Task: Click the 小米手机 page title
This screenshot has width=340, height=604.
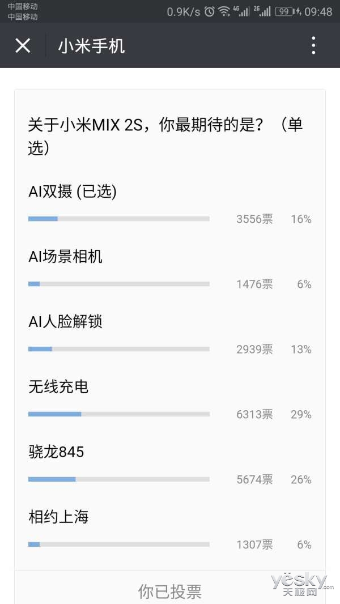Action: tap(91, 46)
